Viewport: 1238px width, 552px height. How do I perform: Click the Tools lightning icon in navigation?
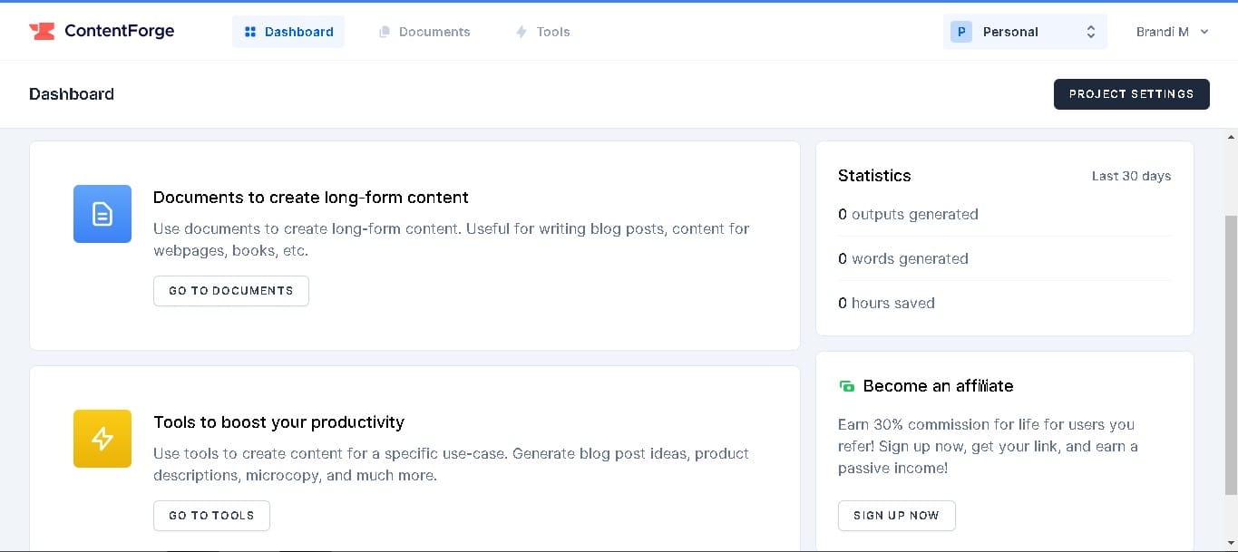pyautogui.click(x=520, y=31)
